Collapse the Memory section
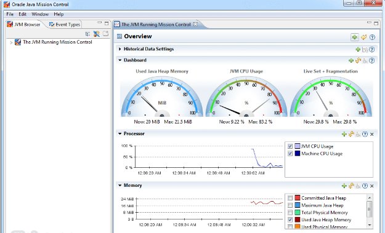 (120, 186)
